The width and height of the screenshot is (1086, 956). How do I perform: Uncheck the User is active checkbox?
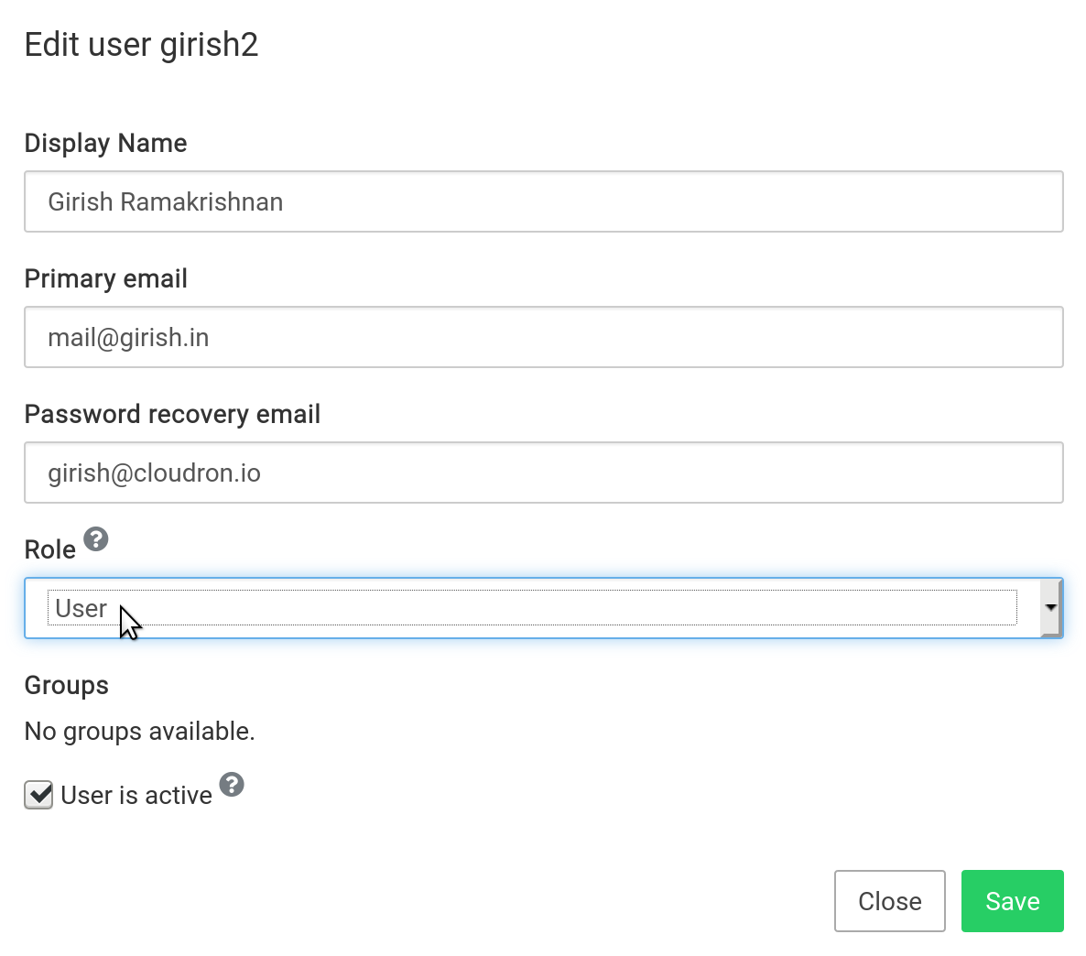point(38,795)
